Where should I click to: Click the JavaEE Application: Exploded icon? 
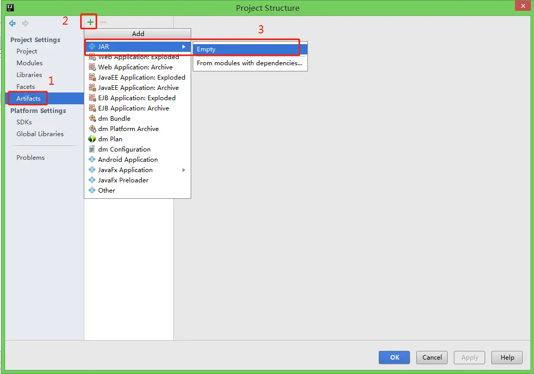tap(93, 77)
